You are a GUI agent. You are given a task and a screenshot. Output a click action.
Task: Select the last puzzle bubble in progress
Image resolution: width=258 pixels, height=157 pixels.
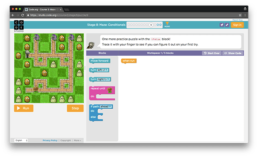pyautogui.click(x=160, y=25)
